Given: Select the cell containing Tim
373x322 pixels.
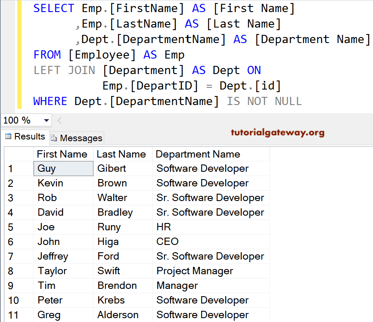Looking at the screenshot, I should [x=63, y=285].
